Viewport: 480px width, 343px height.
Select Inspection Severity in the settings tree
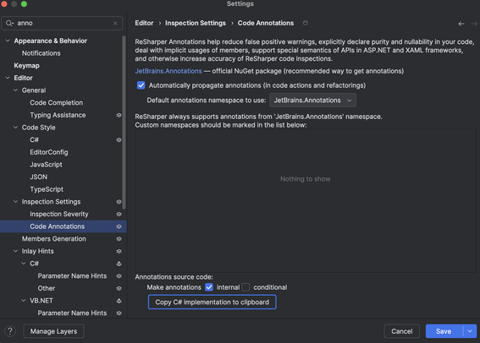pos(59,214)
